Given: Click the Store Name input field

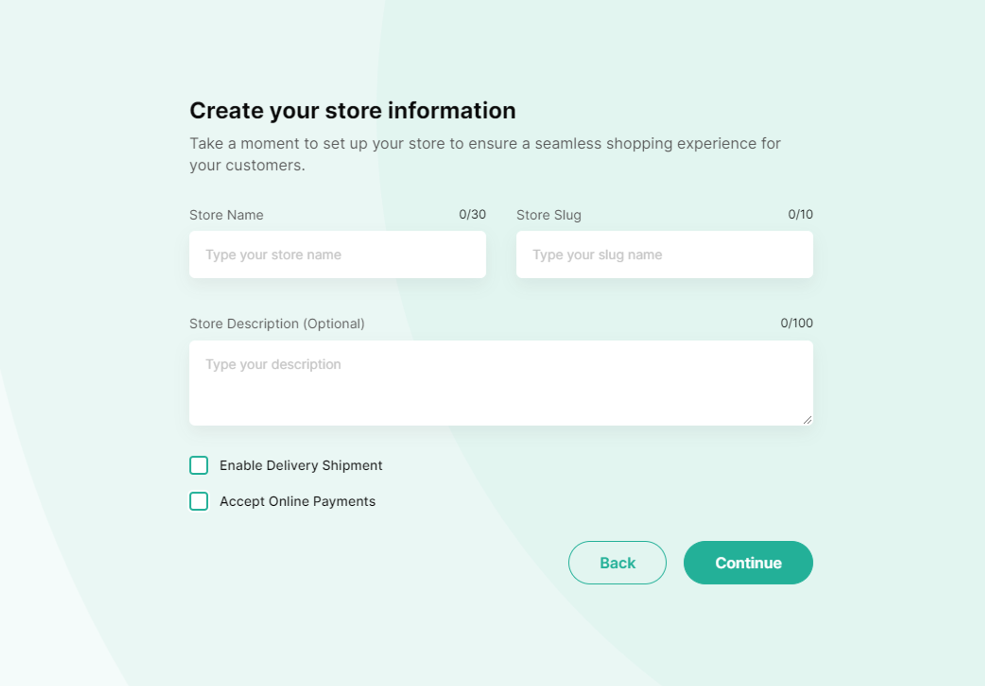Looking at the screenshot, I should [x=337, y=255].
